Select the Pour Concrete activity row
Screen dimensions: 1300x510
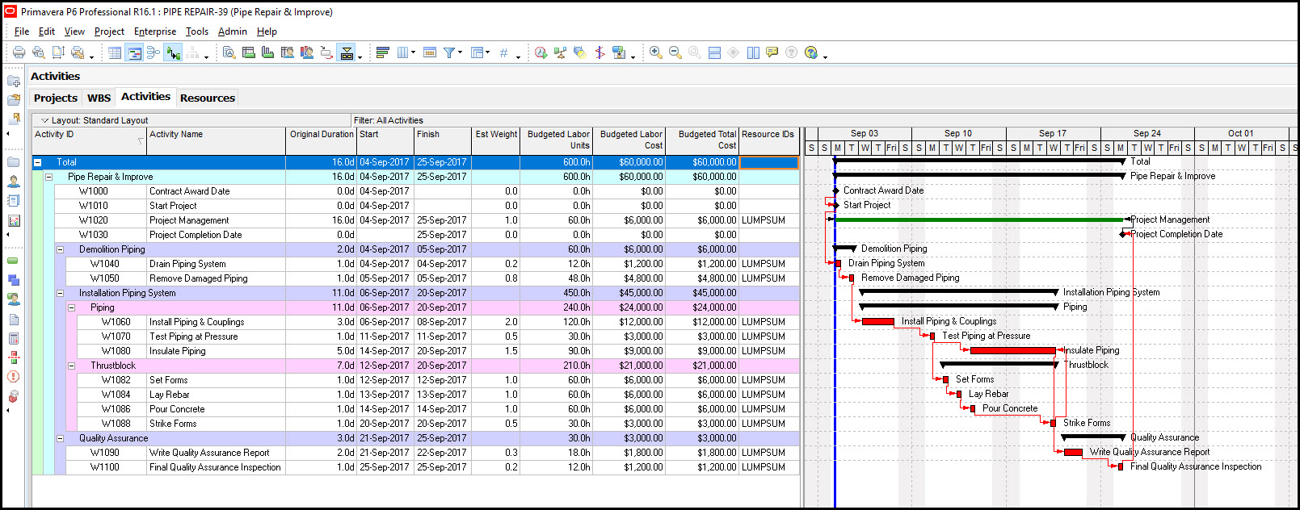pos(177,409)
